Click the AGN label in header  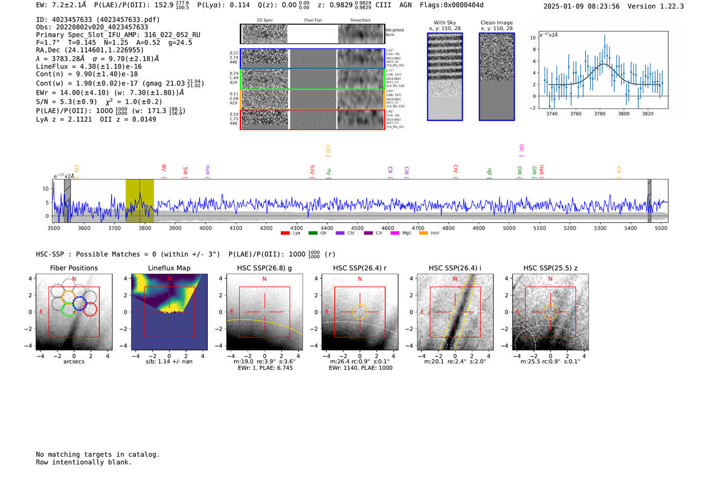coord(405,5)
